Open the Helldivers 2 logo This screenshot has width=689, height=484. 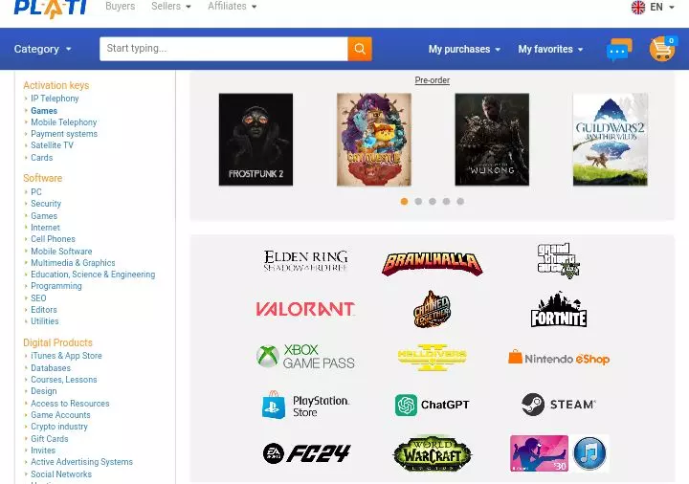tap(432, 357)
